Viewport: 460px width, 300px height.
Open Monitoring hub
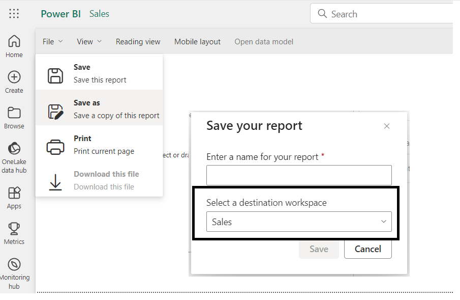[x=14, y=274]
